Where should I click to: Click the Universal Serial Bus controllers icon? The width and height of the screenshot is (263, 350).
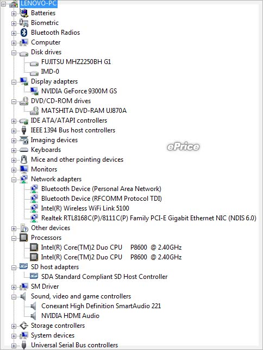(x=24, y=345)
